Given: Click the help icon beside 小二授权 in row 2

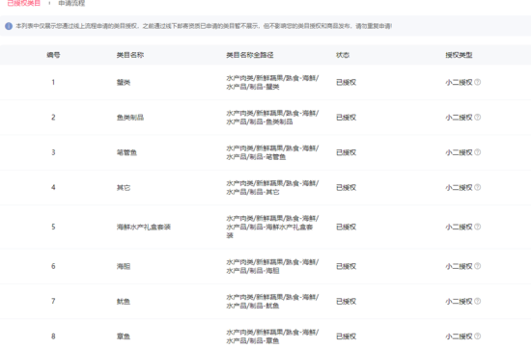Looking at the screenshot, I should coord(478,118).
